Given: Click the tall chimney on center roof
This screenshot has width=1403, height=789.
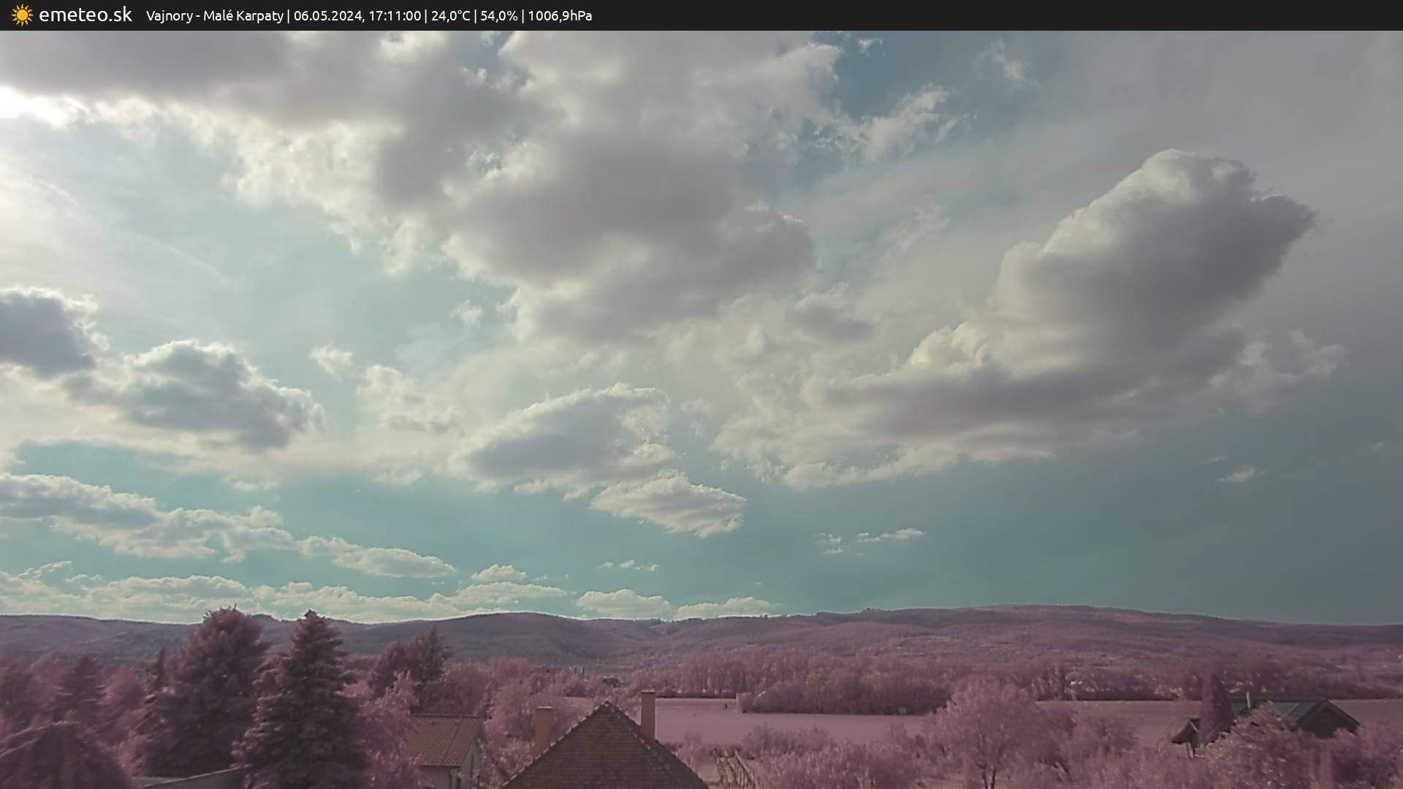Looking at the screenshot, I should pos(647,714).
